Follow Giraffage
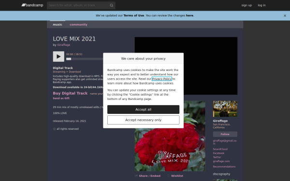This screenshot has height=181, width=290. tap(225, 134)
